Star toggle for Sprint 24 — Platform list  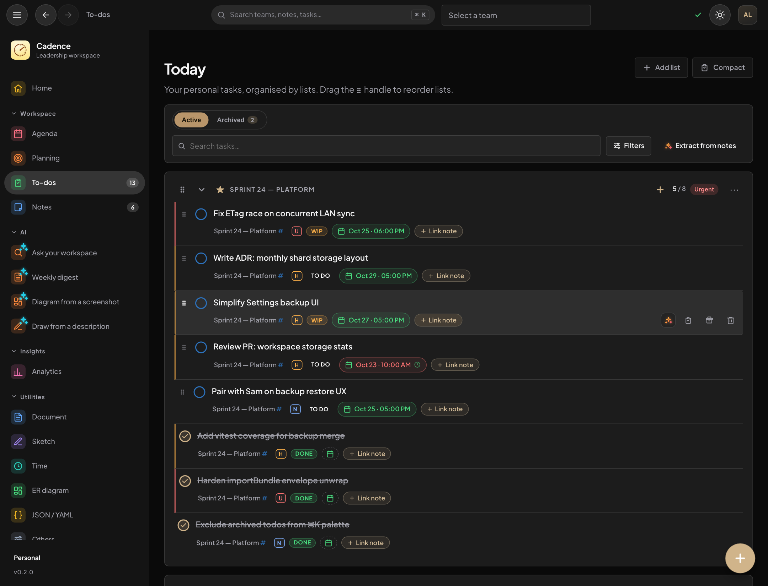(220, 190)
